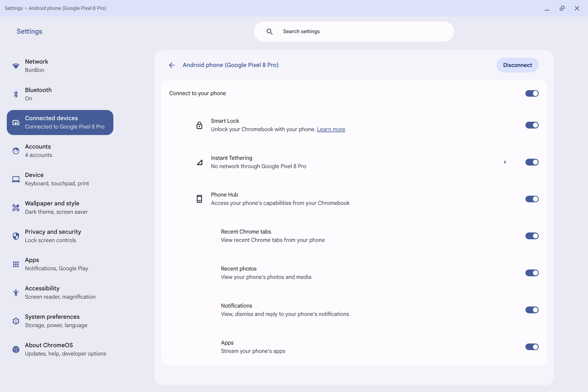Viewport: 588px width, 392px height.
Task: Click the Search settings field
Action: click(353, 32)
